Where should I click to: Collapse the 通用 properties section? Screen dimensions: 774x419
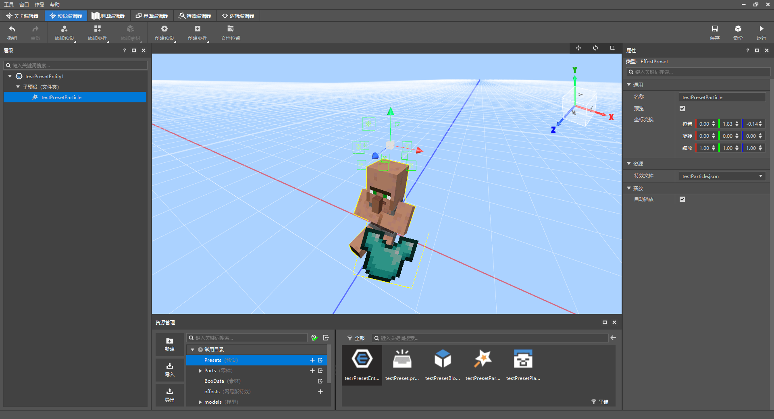(x=629, y=85)
